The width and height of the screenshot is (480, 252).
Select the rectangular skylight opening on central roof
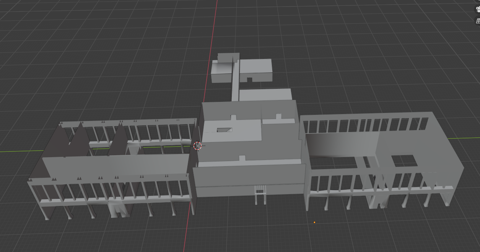click(225, 130)
